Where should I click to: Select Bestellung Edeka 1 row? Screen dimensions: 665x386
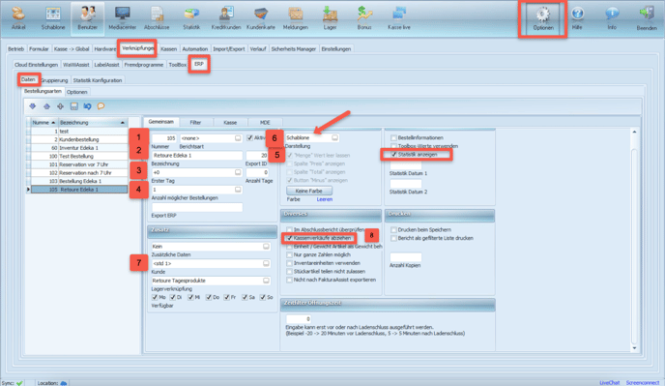(79, 181)
